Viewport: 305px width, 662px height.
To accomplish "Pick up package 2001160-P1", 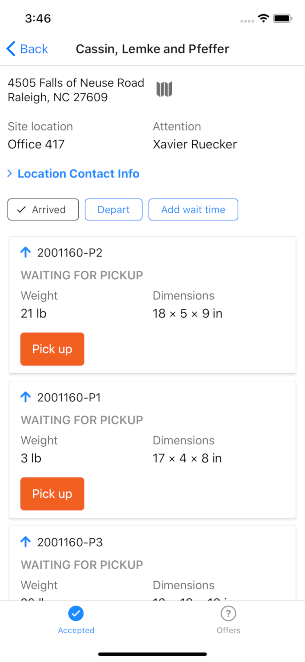I will (x=52, y=494).
